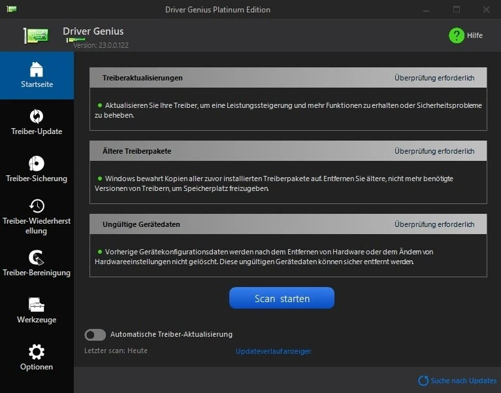Screen dimensions: 501x393
Task: Click the Version: 23.0.0.122 text
Action: 101,45
